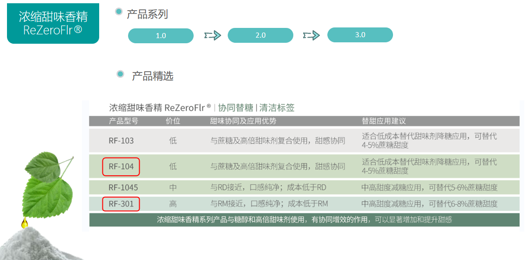Click the arrow between 1.0 and 2.0

(x=212, y=36)
